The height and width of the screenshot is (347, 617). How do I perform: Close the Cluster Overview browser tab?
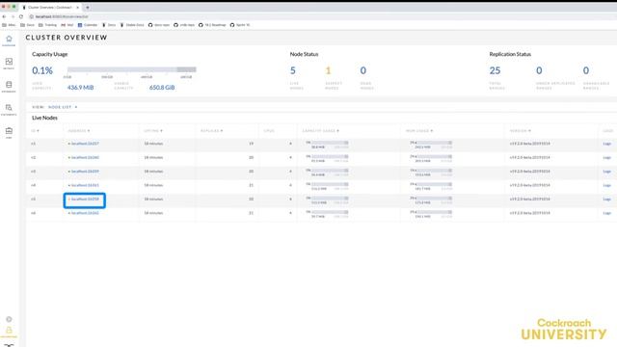point(77,8)
